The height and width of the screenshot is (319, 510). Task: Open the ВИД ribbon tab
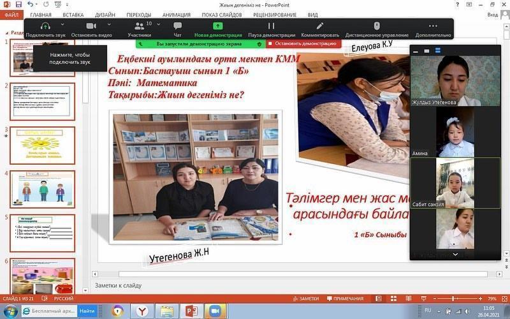coord(312,15)
